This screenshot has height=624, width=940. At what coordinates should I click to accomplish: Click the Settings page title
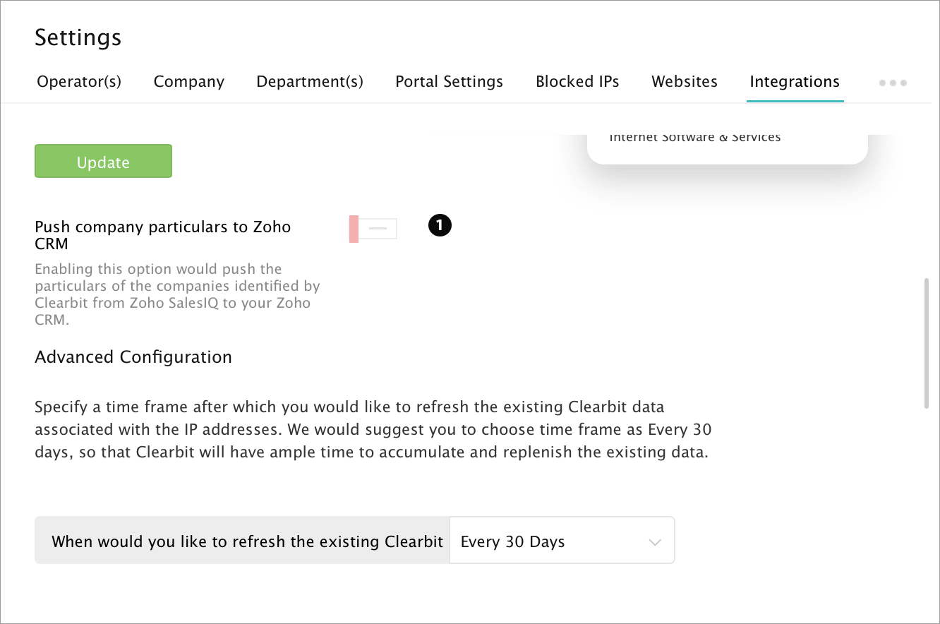[78, 37]
